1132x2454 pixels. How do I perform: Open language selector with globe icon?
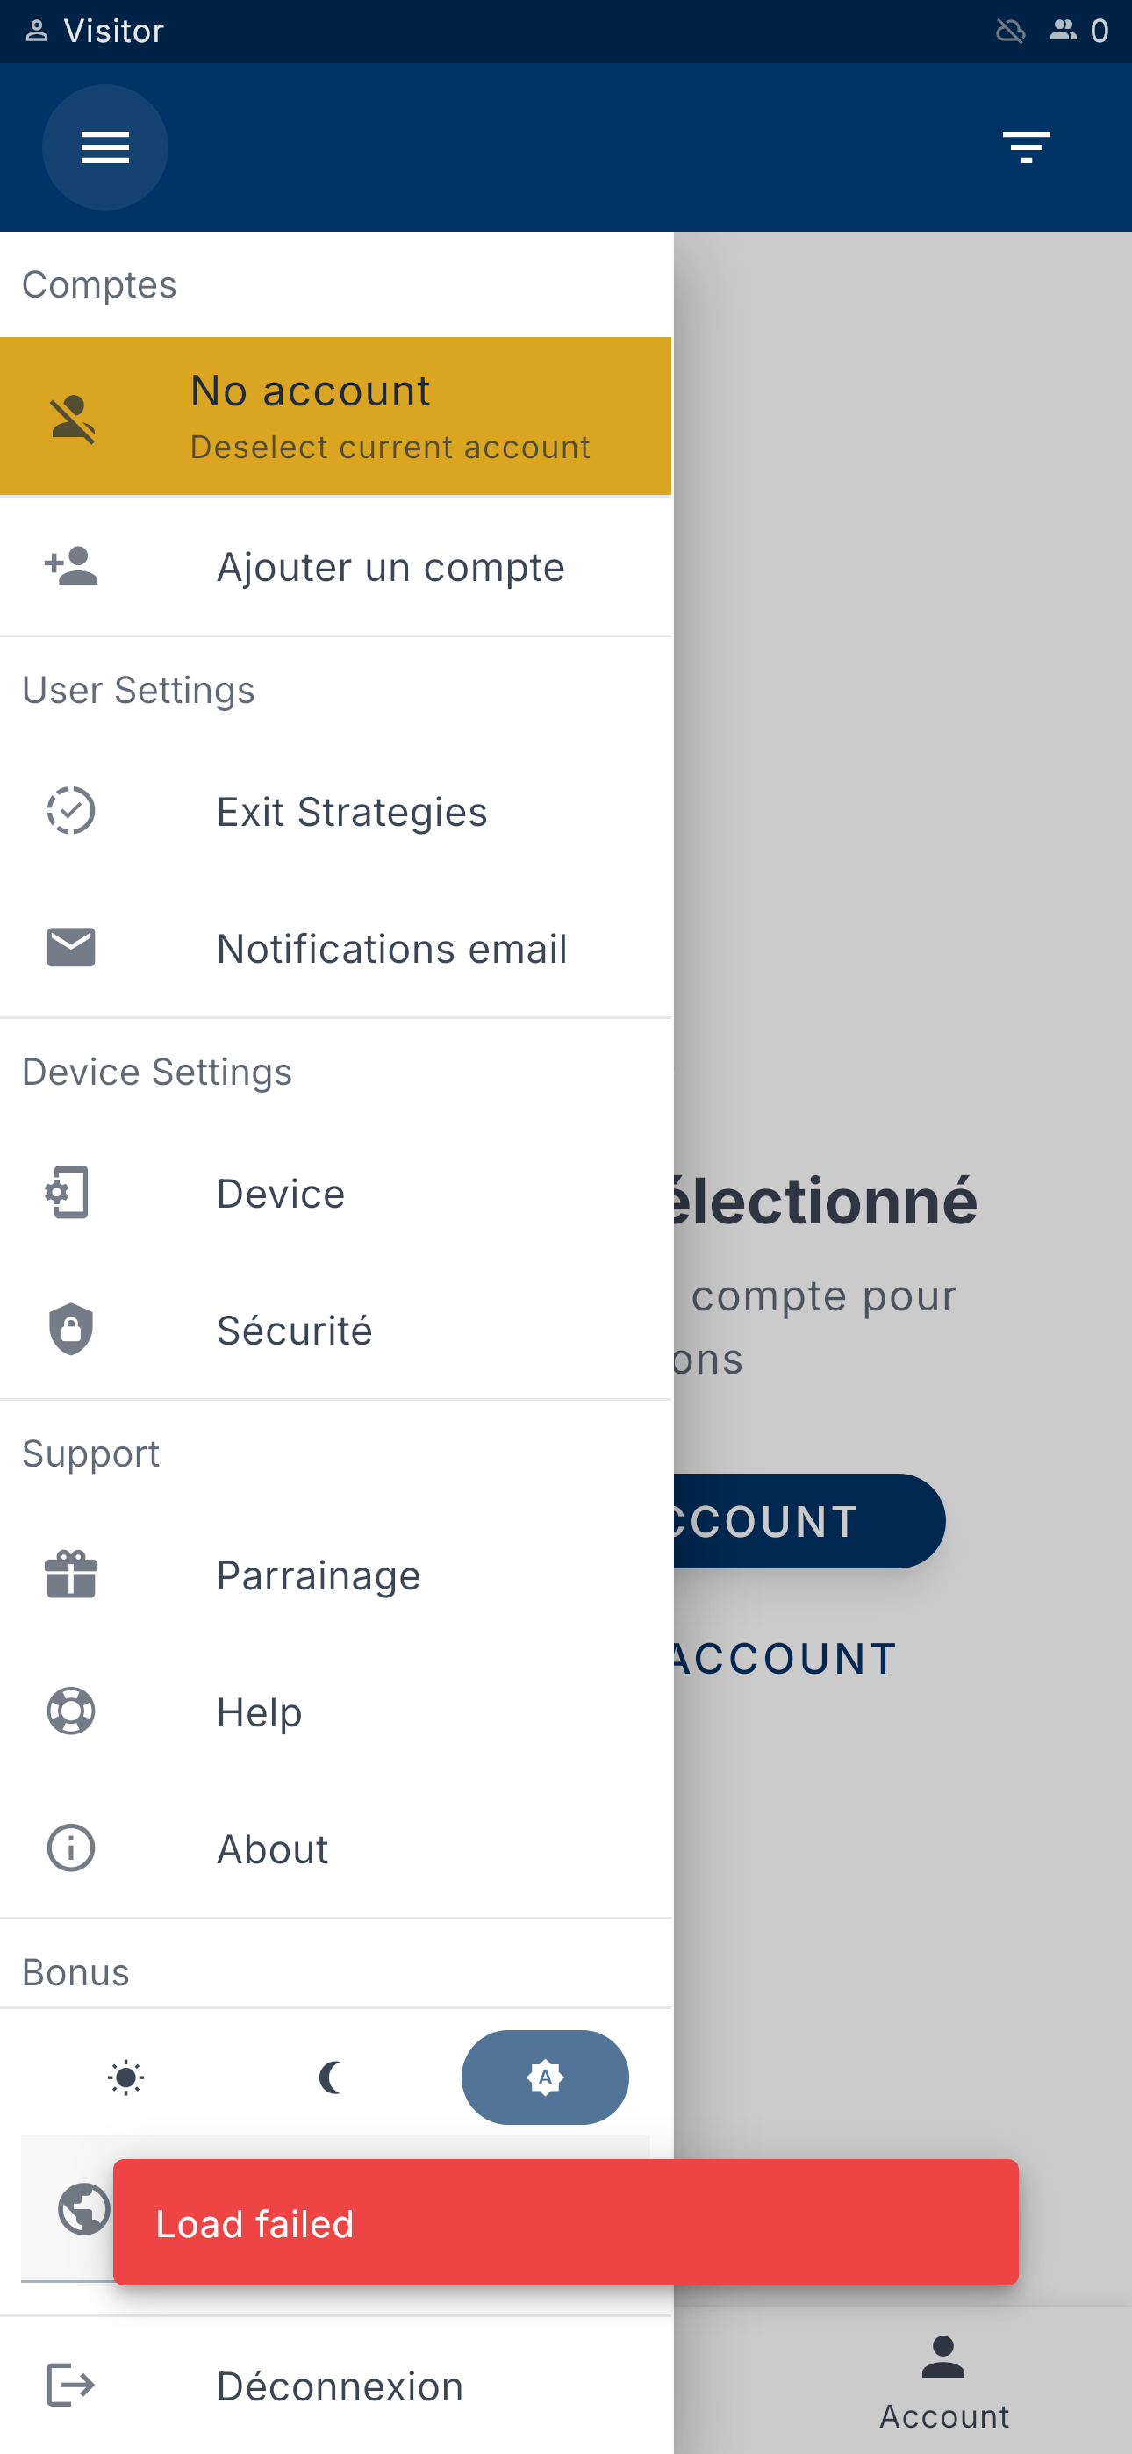point(84,2208)
